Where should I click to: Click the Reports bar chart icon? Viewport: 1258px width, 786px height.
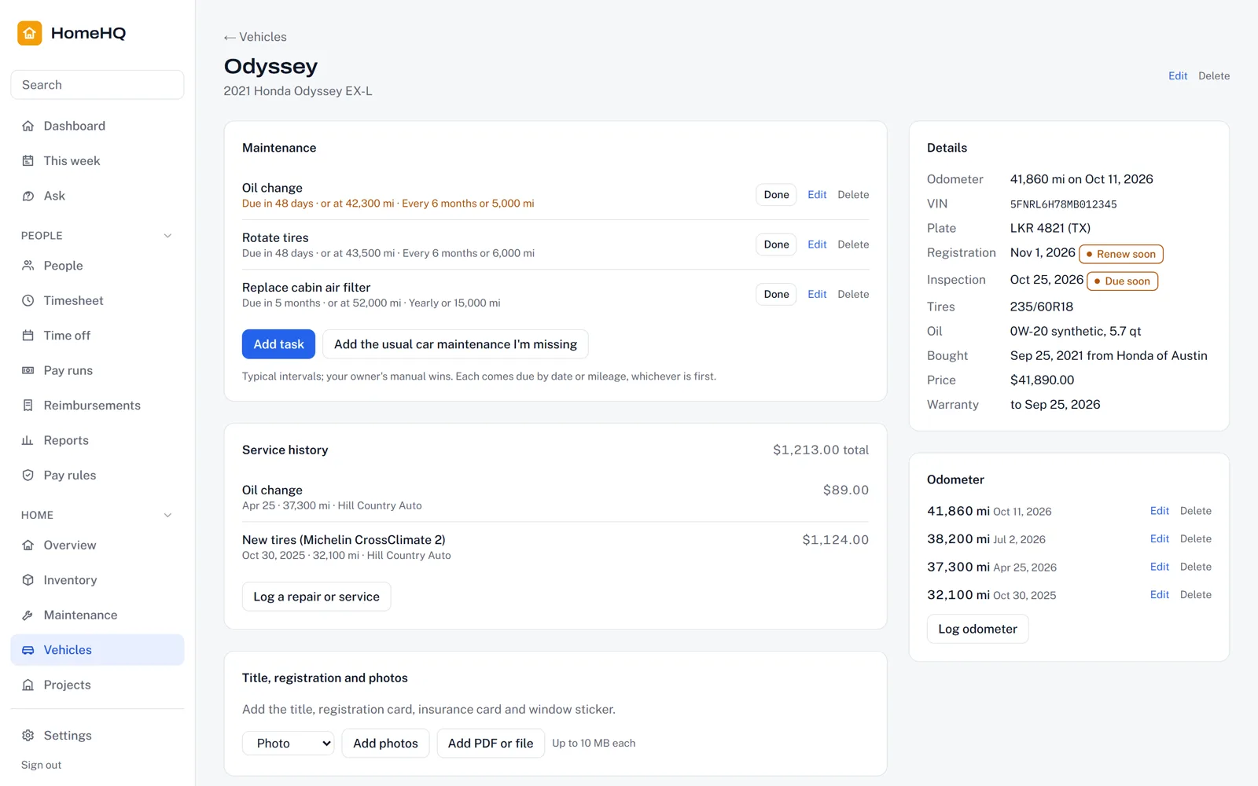(x=28, y=440)
